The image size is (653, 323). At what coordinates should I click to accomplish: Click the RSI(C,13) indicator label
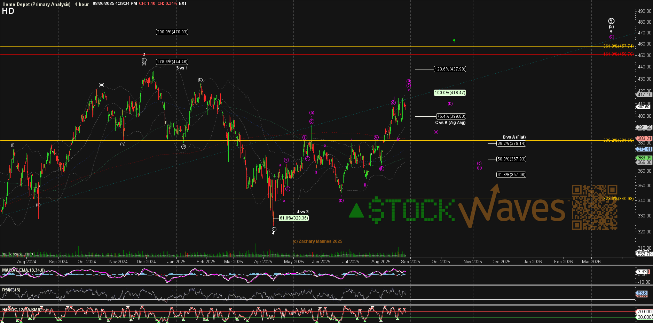click(11, 290)
